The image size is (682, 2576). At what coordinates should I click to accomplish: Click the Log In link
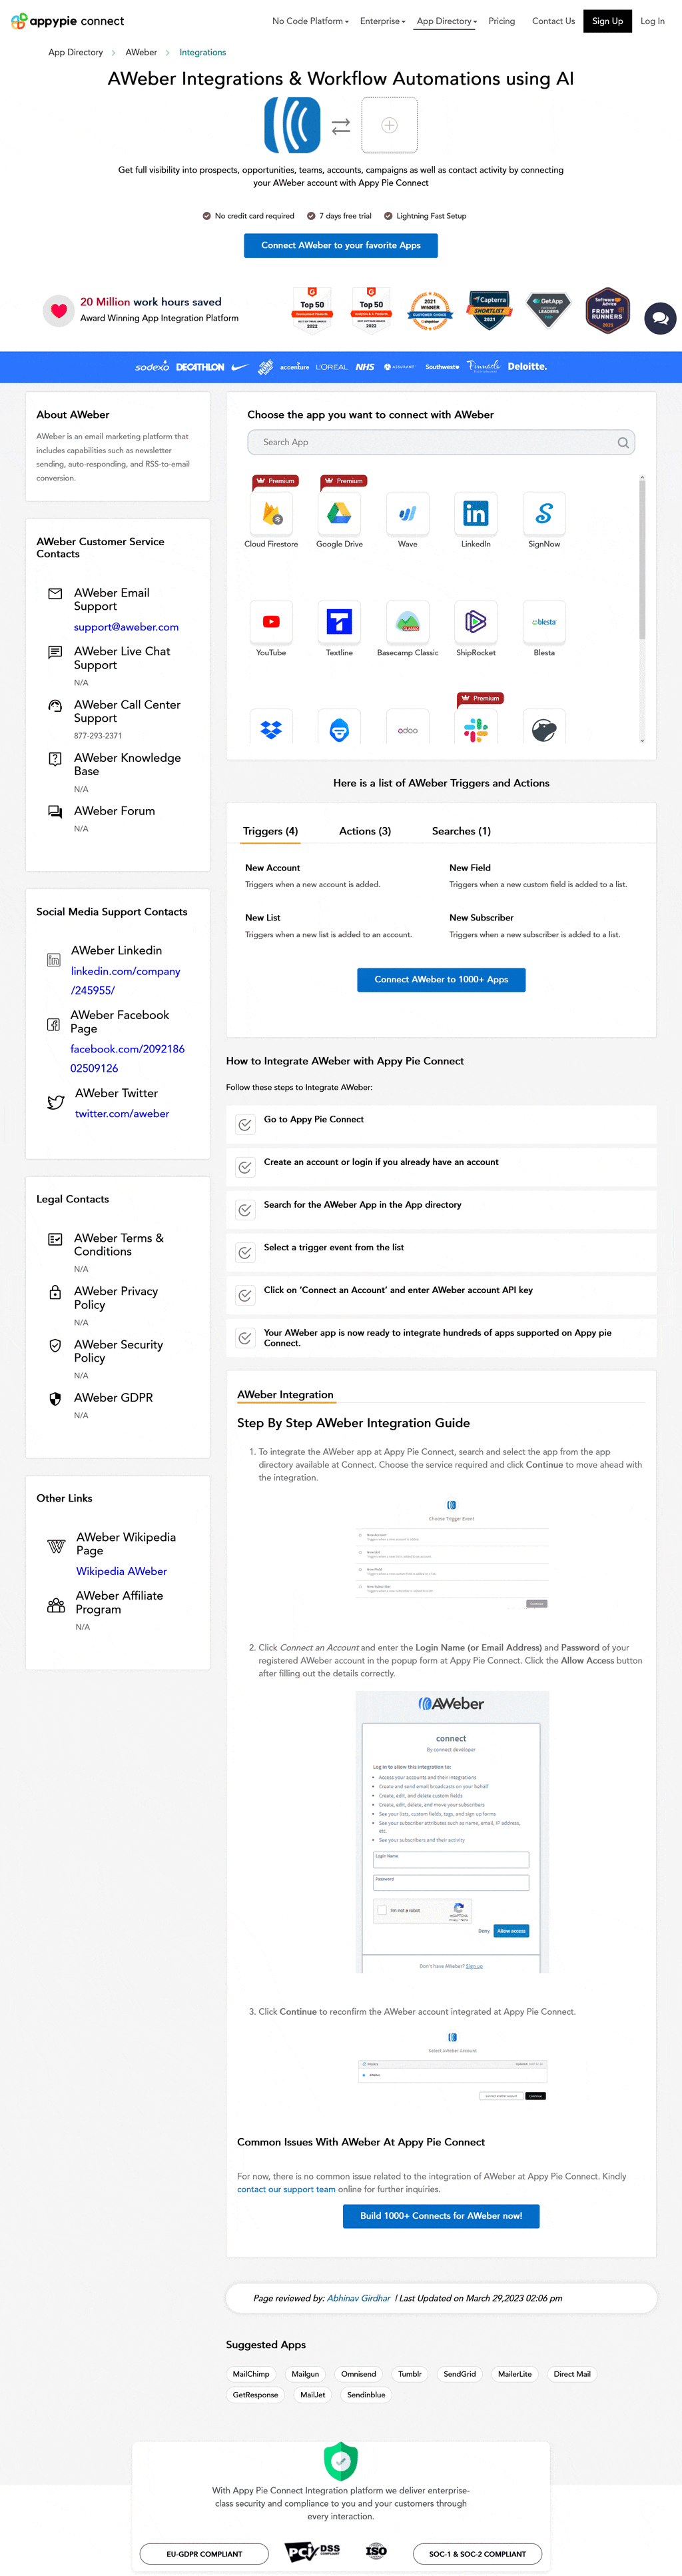(x=652, y=21)
